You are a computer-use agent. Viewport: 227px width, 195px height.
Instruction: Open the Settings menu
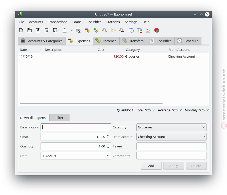coord(131,22)
